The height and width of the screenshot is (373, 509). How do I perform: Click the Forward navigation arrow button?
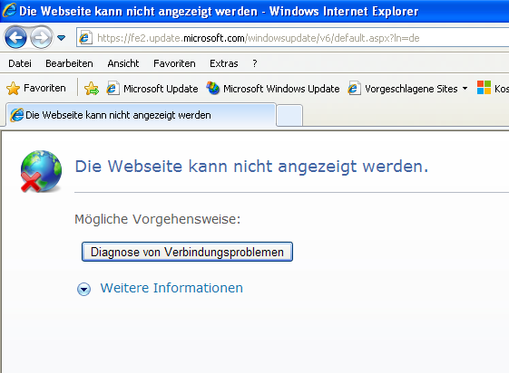coord(41,38)
